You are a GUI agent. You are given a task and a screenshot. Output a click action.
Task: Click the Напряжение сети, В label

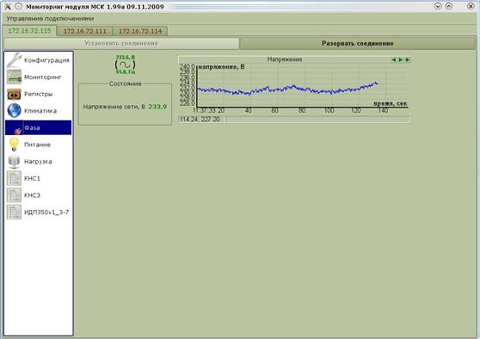pos(114,107)
